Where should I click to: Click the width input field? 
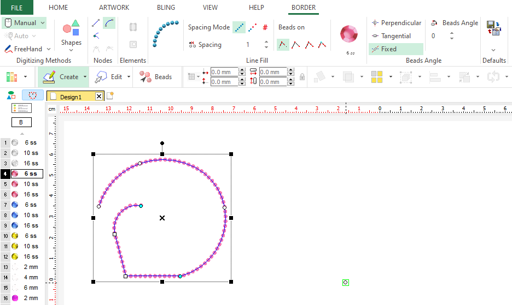[x=274, y=72]
